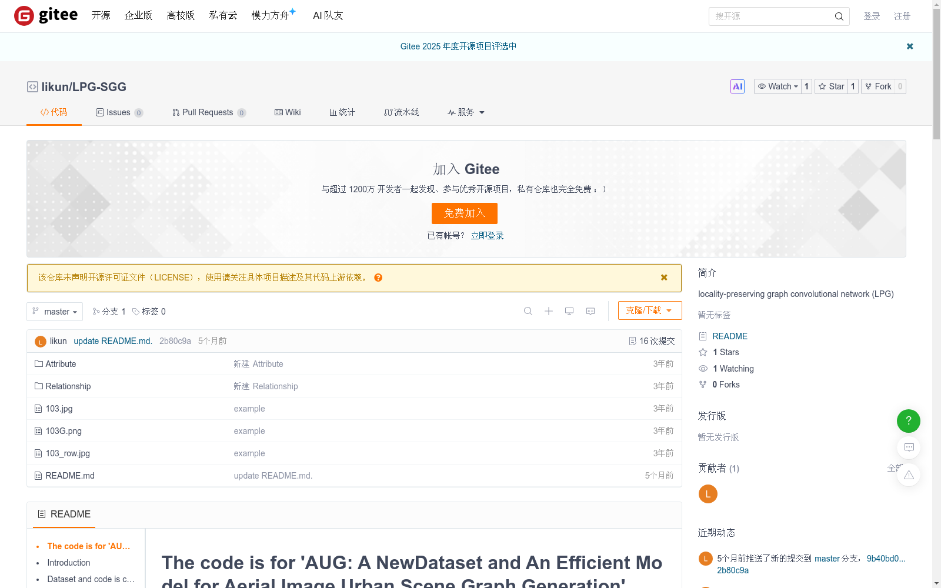Image resolution: width=941 pixels, height=588 pixels.
Task: Open the 流水线 tab
Action: tap(402, 112)
